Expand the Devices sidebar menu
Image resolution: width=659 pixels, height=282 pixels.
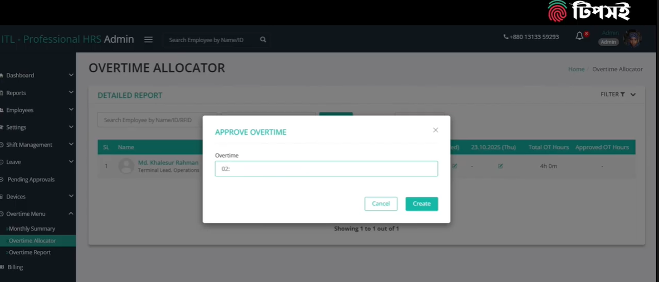pyautogui.click(x=37, y=196)
